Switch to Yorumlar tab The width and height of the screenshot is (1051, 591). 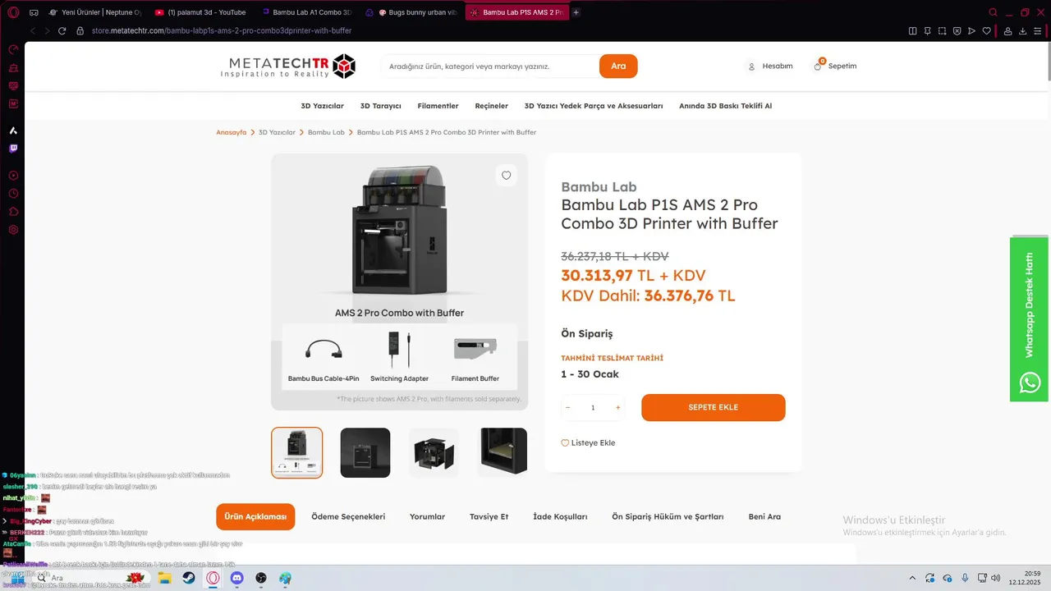pos(427,516)
